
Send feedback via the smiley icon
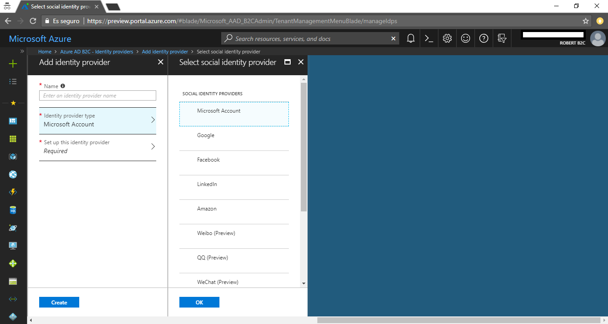click(x=465, y=38)
